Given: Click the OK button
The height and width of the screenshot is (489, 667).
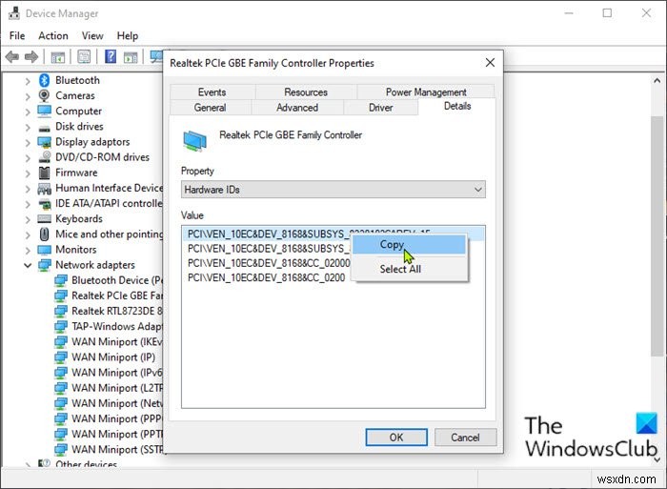Looking at the screenshot, I should pos(396,438).
